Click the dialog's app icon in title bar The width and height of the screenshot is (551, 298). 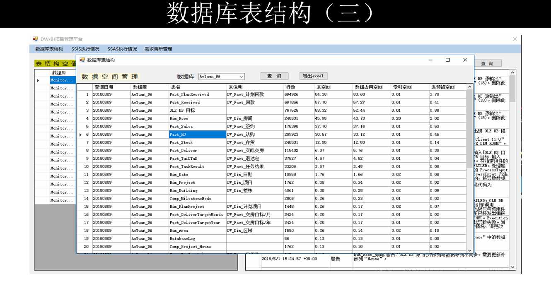(x=82, y=60)
